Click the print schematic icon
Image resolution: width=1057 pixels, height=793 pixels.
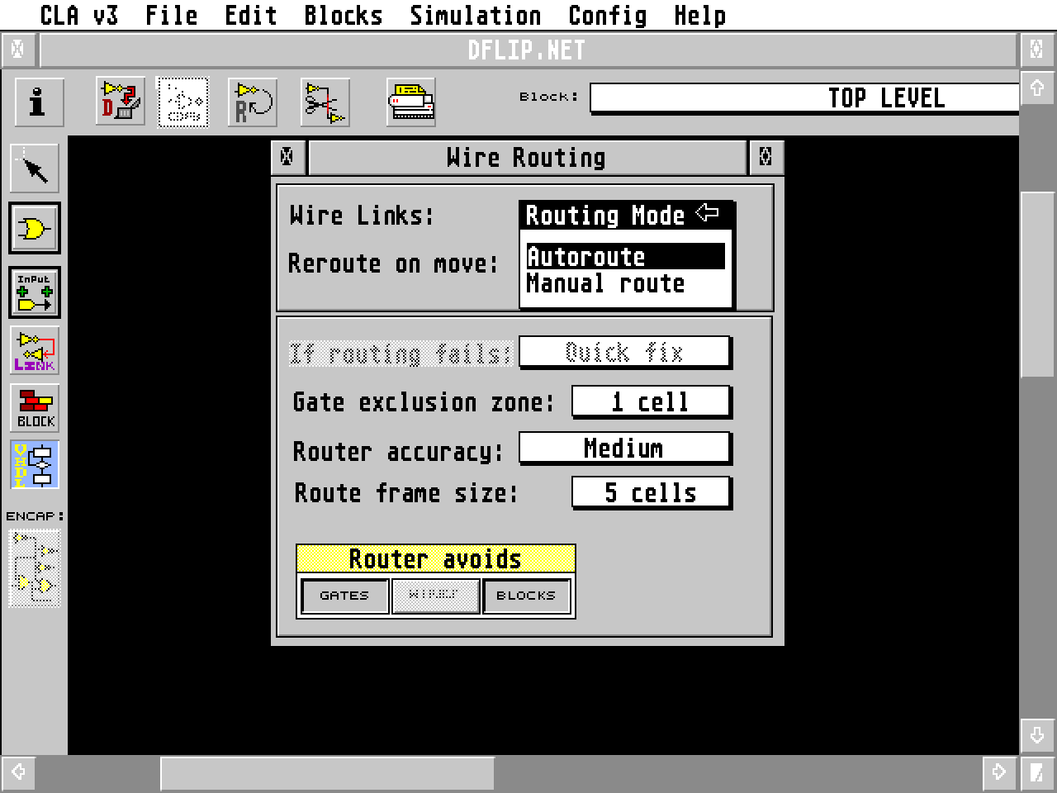click(x=410, y=102)
